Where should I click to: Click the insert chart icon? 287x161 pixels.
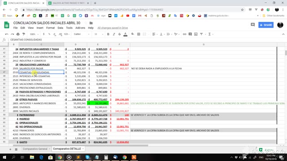(196, 34)
